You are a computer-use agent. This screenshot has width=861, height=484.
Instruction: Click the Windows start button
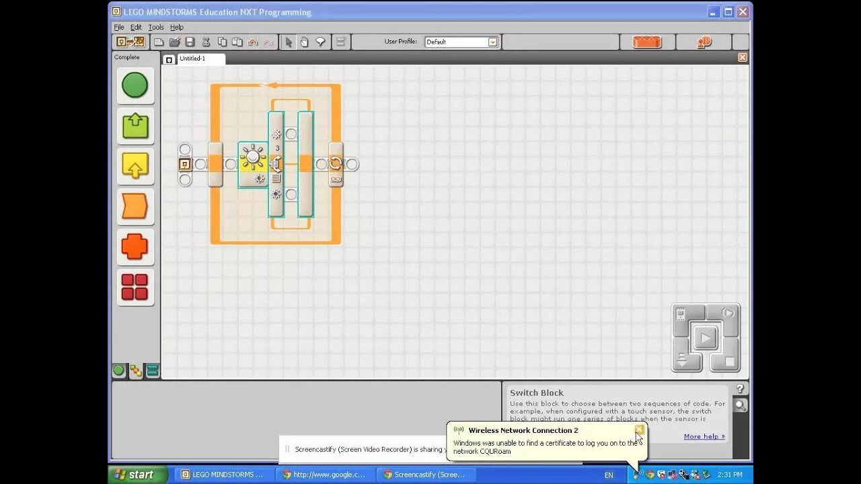pos(138,475)
